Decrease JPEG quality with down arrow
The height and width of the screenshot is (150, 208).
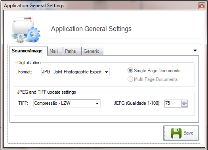(184, 105)
